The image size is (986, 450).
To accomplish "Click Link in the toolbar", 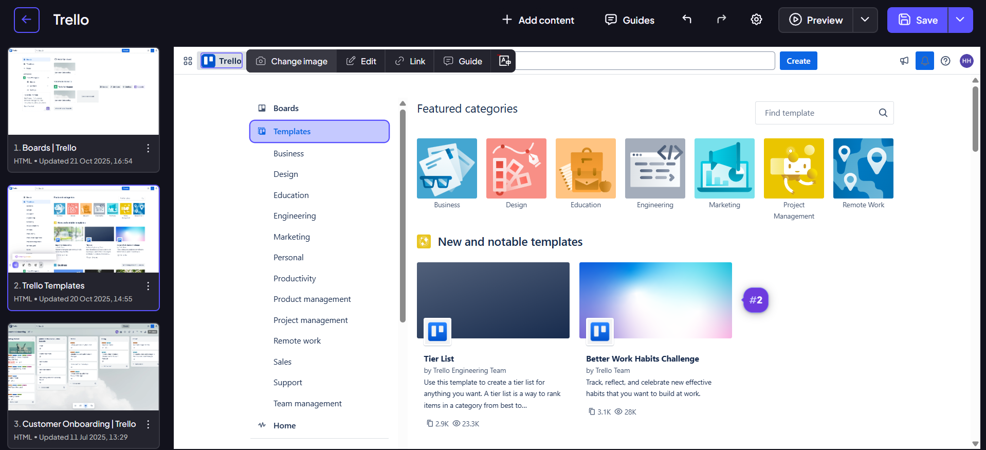I will [410, 61].
